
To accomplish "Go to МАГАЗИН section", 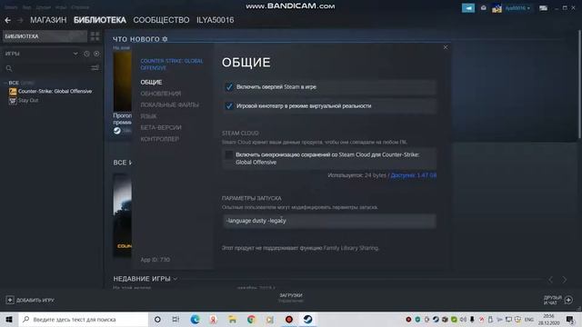I will [48, 20].
